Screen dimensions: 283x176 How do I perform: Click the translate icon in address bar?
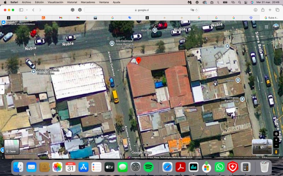click(192, 10)
